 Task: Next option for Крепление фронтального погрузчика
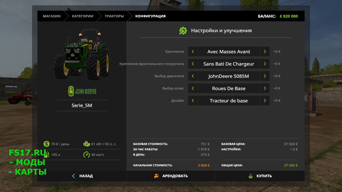(265, 64)
